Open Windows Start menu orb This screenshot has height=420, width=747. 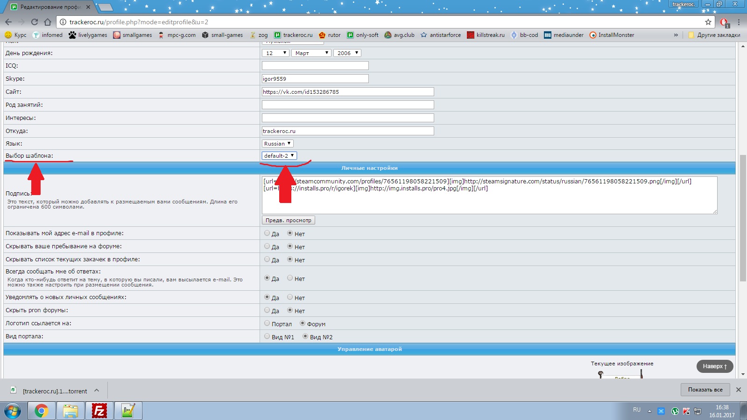pos(13,411)
